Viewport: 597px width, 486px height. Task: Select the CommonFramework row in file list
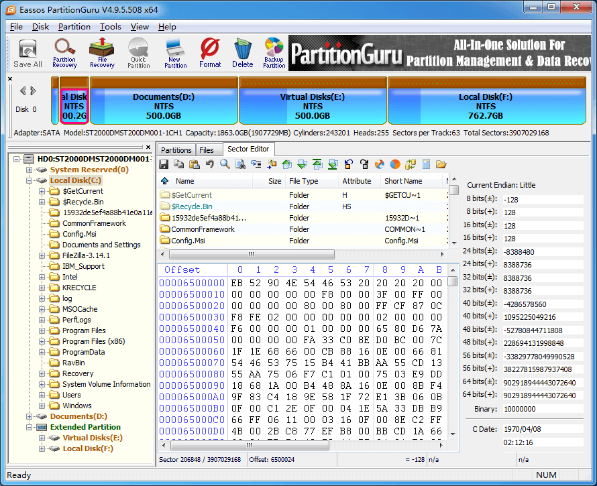click(303, 229)
